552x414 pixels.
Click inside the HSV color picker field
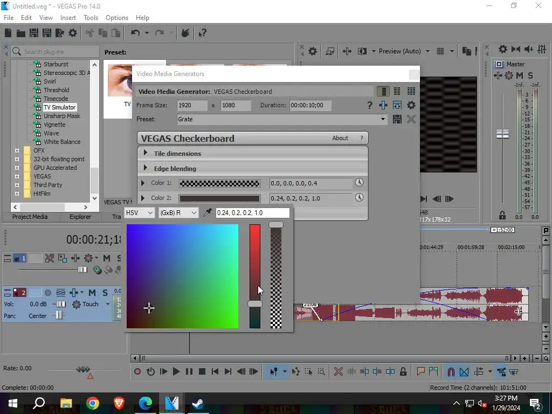[x=182, y=277]
